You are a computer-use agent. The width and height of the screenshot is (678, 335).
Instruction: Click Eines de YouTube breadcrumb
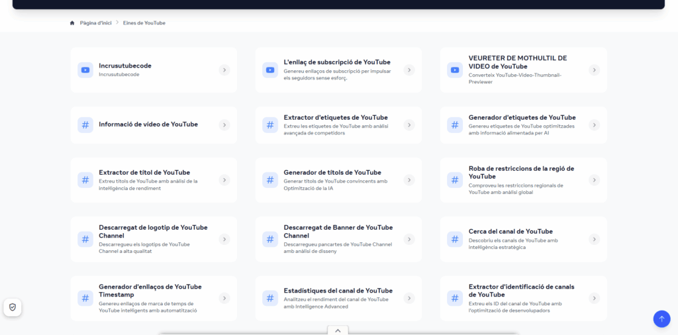pyautogui.click(x=144, y=23)
